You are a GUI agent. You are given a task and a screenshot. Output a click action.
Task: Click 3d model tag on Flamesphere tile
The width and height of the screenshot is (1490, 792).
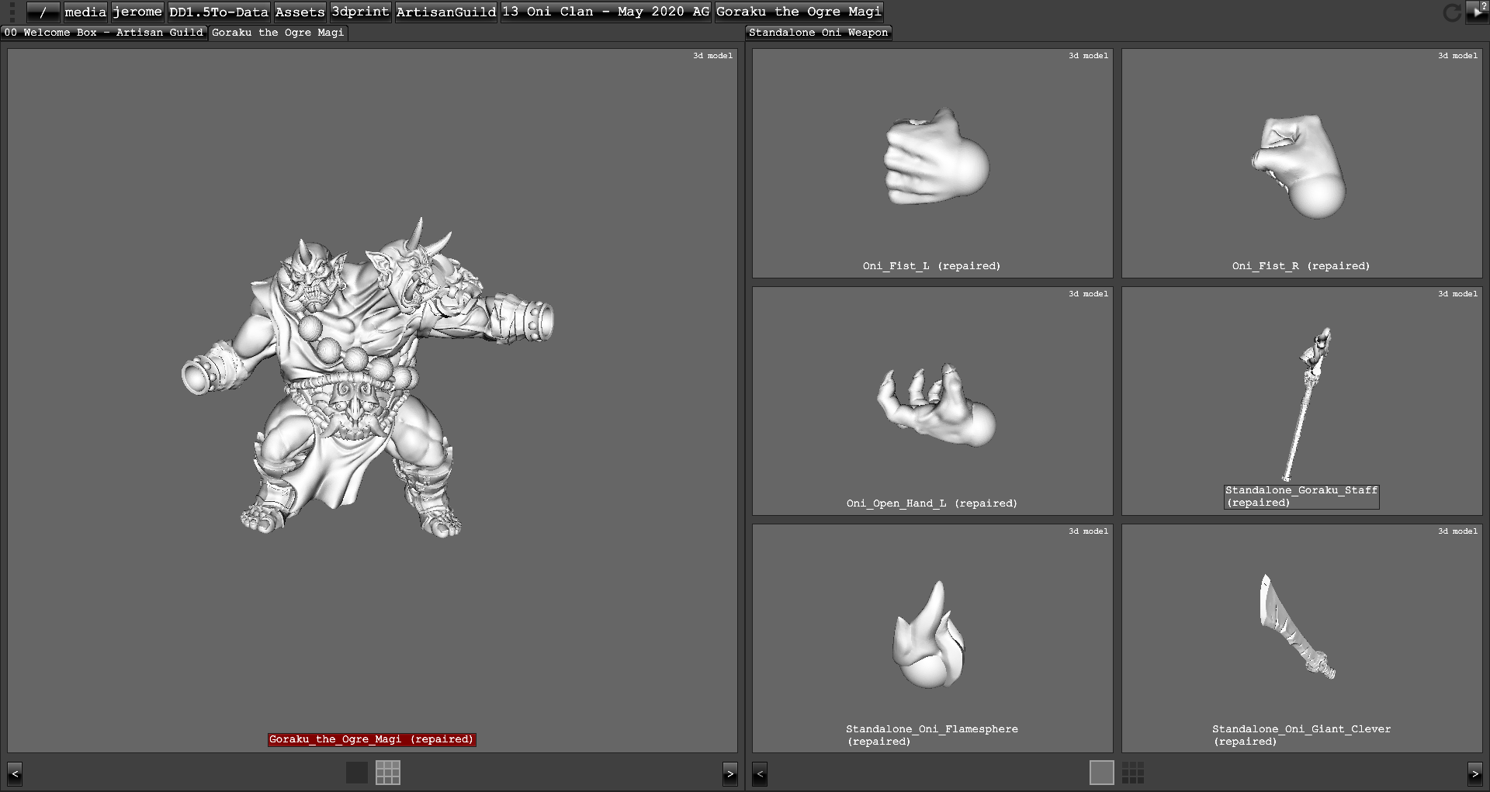pos(1088,531)
